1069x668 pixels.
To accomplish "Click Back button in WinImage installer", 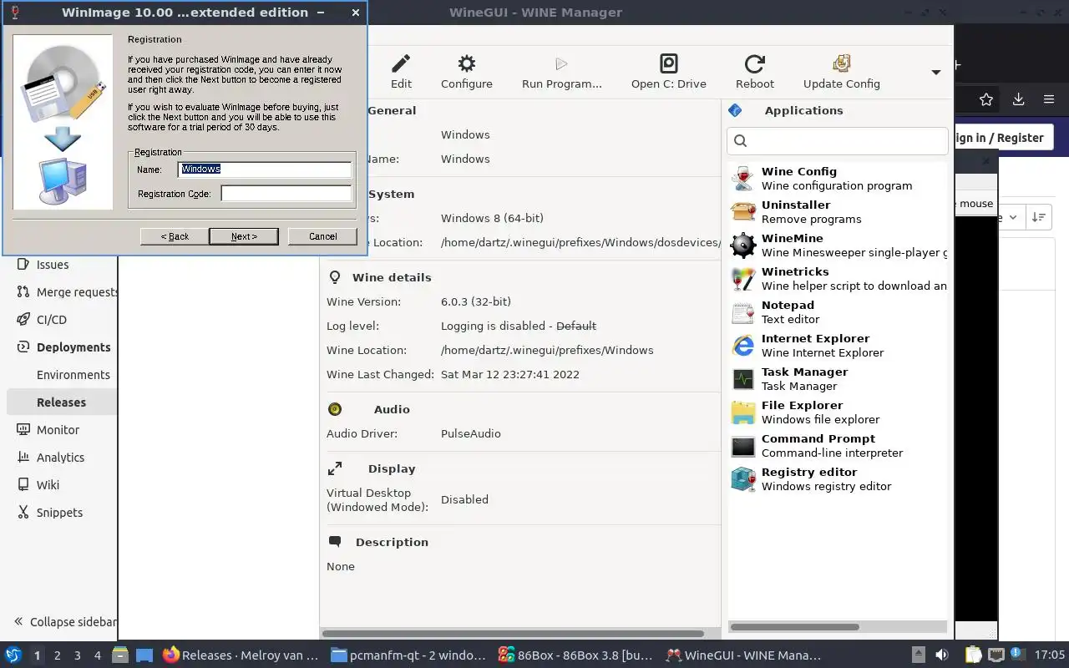I will pos(175,236).
